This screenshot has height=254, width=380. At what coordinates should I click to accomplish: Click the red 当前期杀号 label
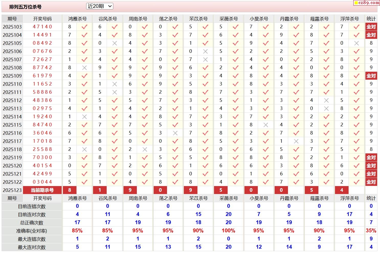point(42,190)
